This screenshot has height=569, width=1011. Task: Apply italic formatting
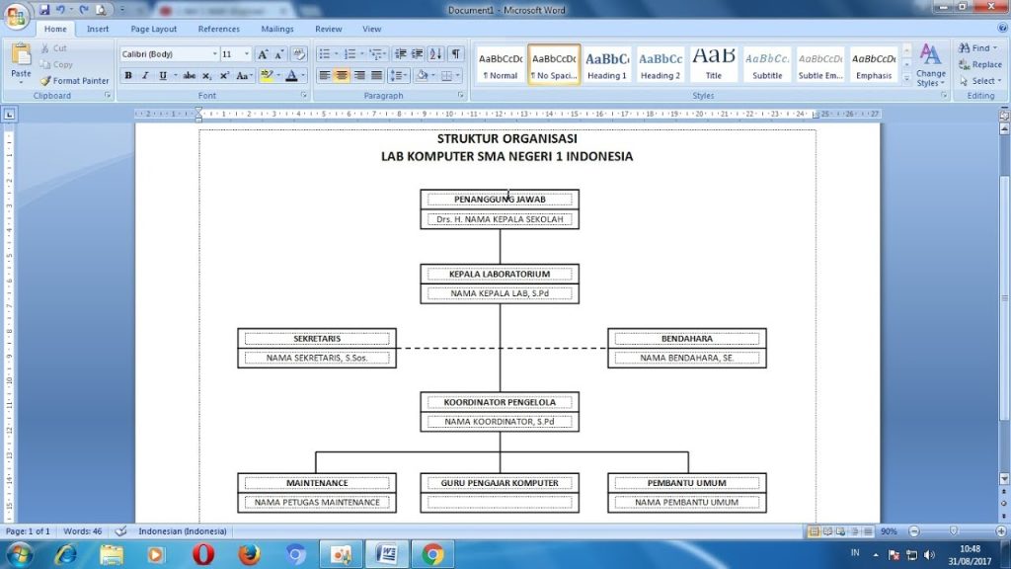click(145, 74)
